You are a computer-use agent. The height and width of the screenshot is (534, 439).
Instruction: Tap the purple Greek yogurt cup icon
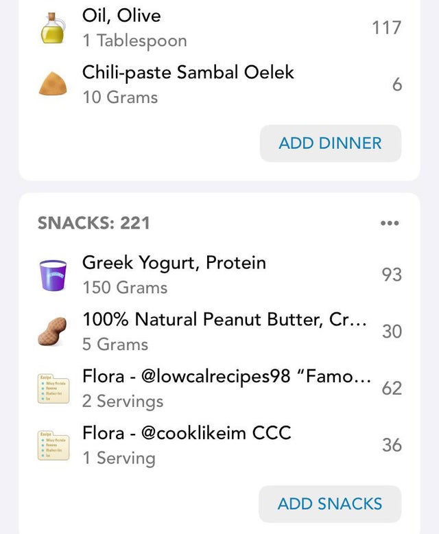[53, 275]
